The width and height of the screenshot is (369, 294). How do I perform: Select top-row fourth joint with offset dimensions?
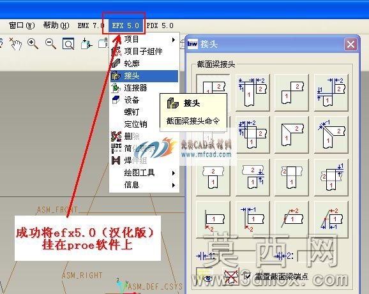point(331,92)
